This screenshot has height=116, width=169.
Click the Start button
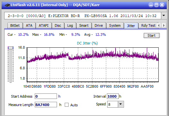tap(151, 35)
